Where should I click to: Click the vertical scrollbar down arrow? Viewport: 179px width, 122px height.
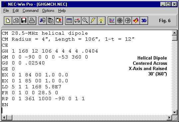pos(175,112)
